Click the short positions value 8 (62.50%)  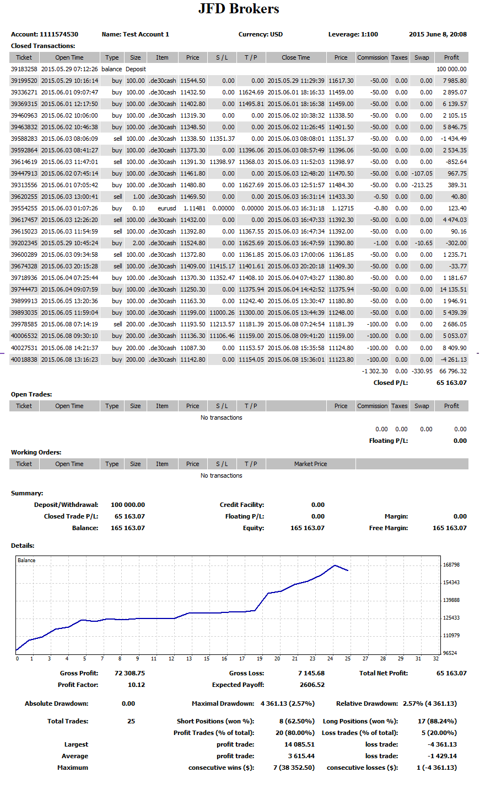(297, 721)
